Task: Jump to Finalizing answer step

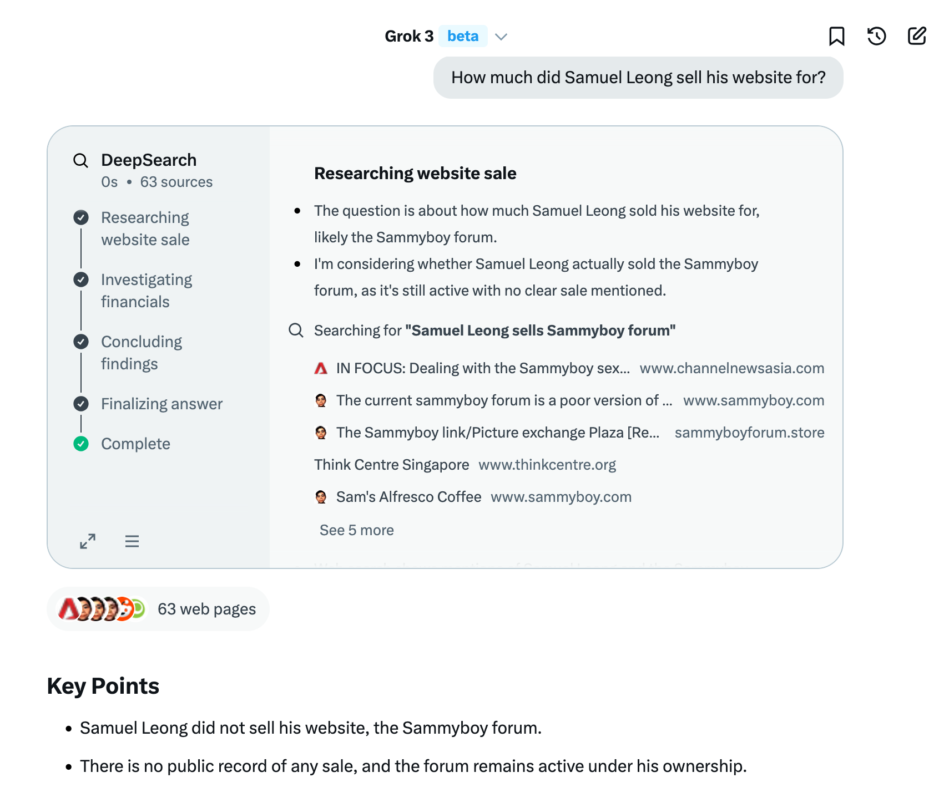Action: click(161, 404)
